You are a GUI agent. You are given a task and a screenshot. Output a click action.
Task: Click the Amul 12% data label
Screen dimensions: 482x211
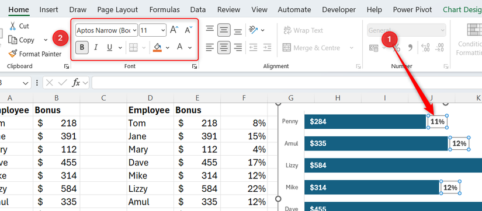coord(459,143)
